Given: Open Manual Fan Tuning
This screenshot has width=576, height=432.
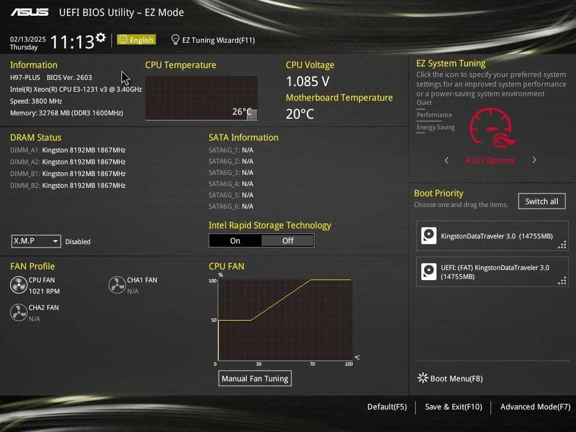Looking at the screenshot, I should coord(255,379).
